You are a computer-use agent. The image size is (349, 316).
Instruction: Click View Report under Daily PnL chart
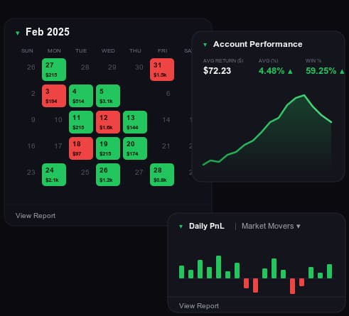pyautogui.click(x=199, y=306)
